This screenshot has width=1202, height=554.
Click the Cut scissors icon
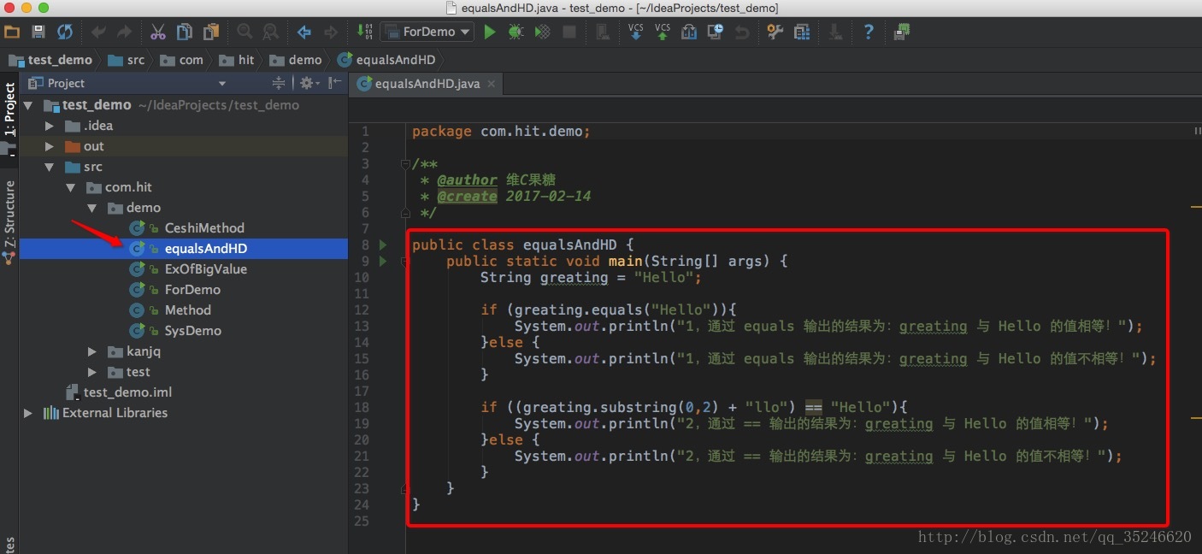point(158,32)
